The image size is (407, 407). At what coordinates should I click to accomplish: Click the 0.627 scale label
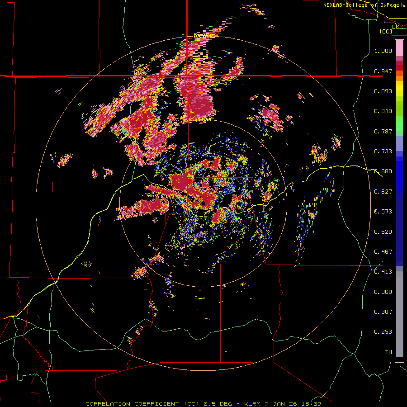point(383,192)
